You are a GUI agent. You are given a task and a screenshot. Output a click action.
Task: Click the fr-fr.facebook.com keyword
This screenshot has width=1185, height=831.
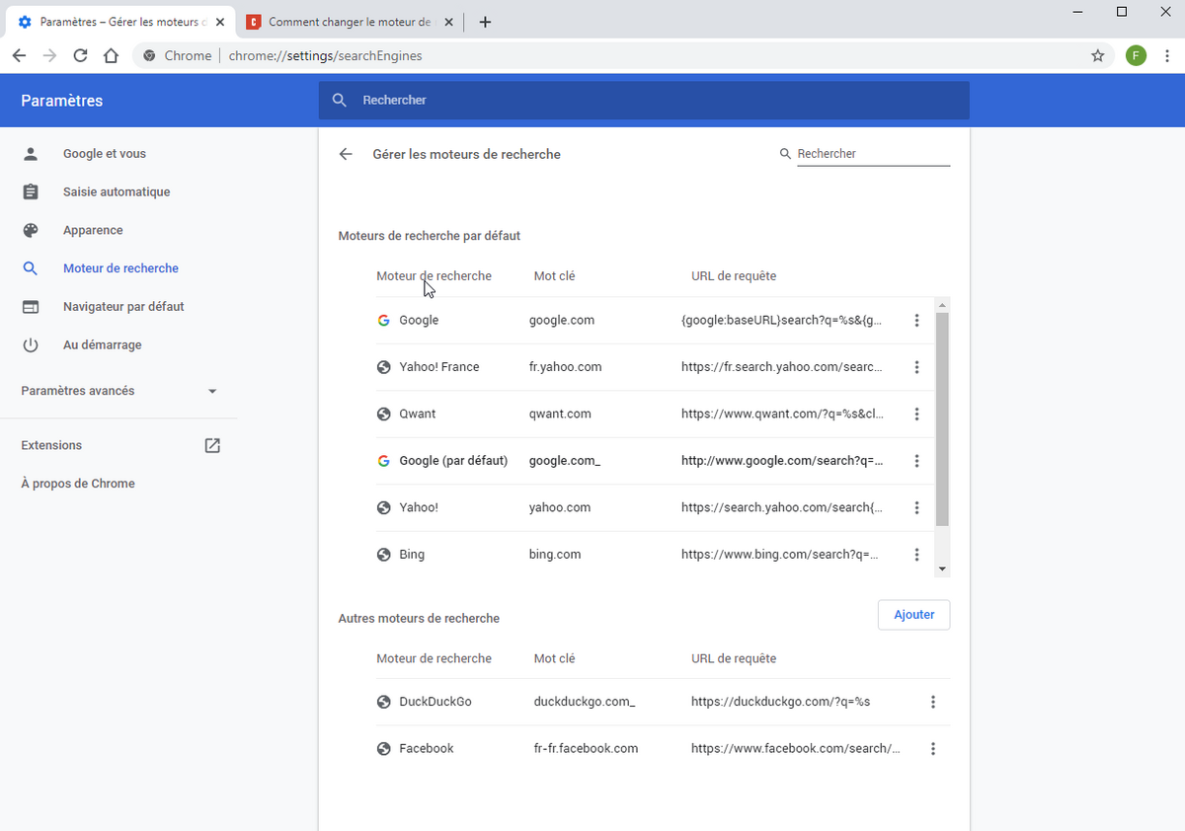click(x=586, y=749)
